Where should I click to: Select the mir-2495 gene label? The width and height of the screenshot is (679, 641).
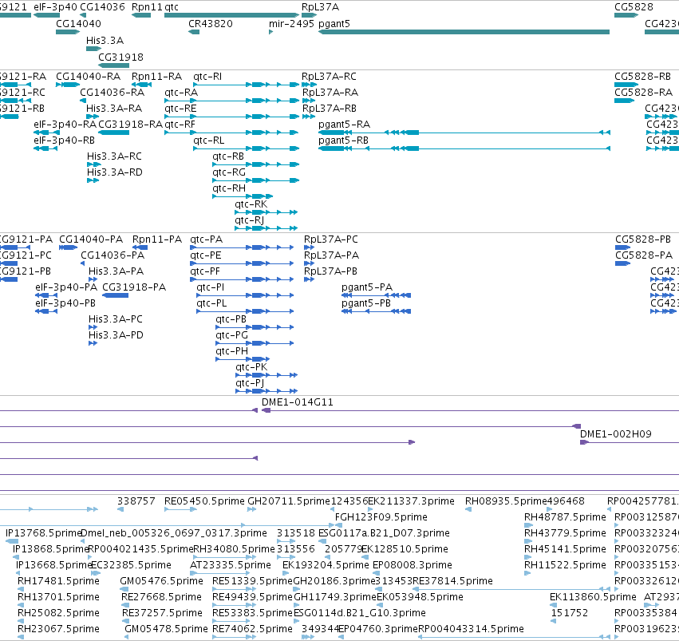pyautogui.click(x=291, y=24)
